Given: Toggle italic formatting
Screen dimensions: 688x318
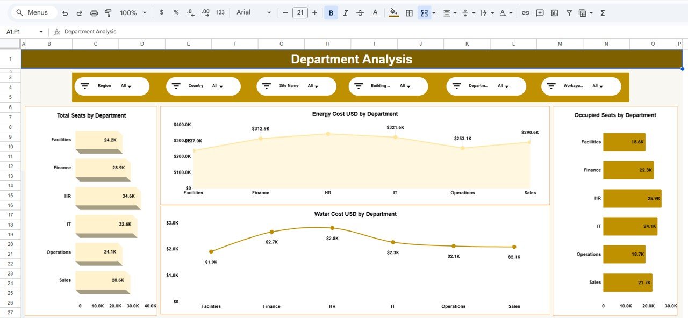Looking at the screenshot, I should click(x=346, y=12).
